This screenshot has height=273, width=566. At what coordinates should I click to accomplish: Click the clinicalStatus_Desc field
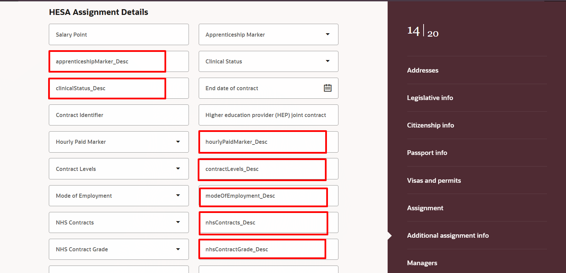click(119, 88)
